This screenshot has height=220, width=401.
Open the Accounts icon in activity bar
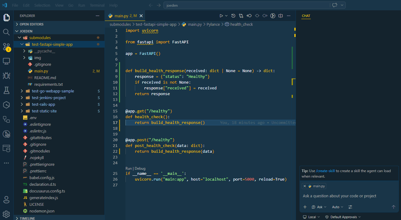6,200
